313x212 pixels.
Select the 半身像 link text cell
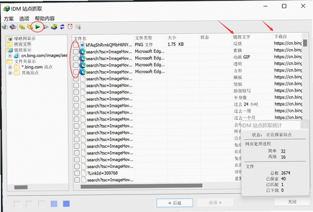240,97
